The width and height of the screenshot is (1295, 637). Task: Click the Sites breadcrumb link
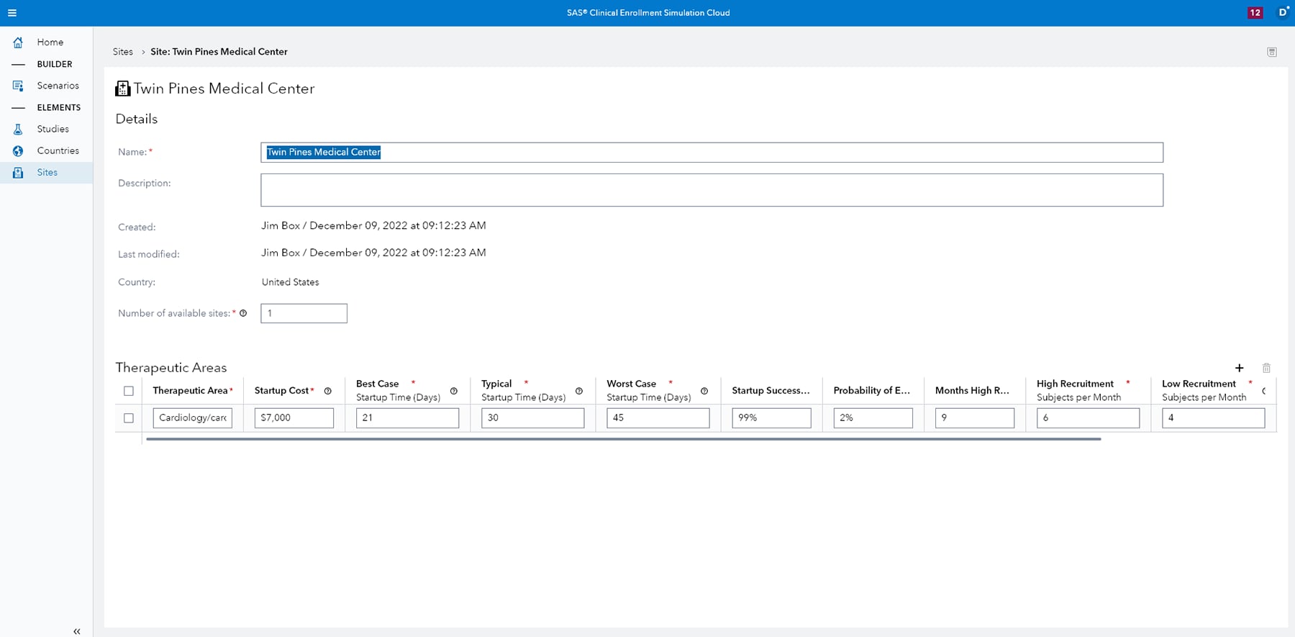coord(122,52)
